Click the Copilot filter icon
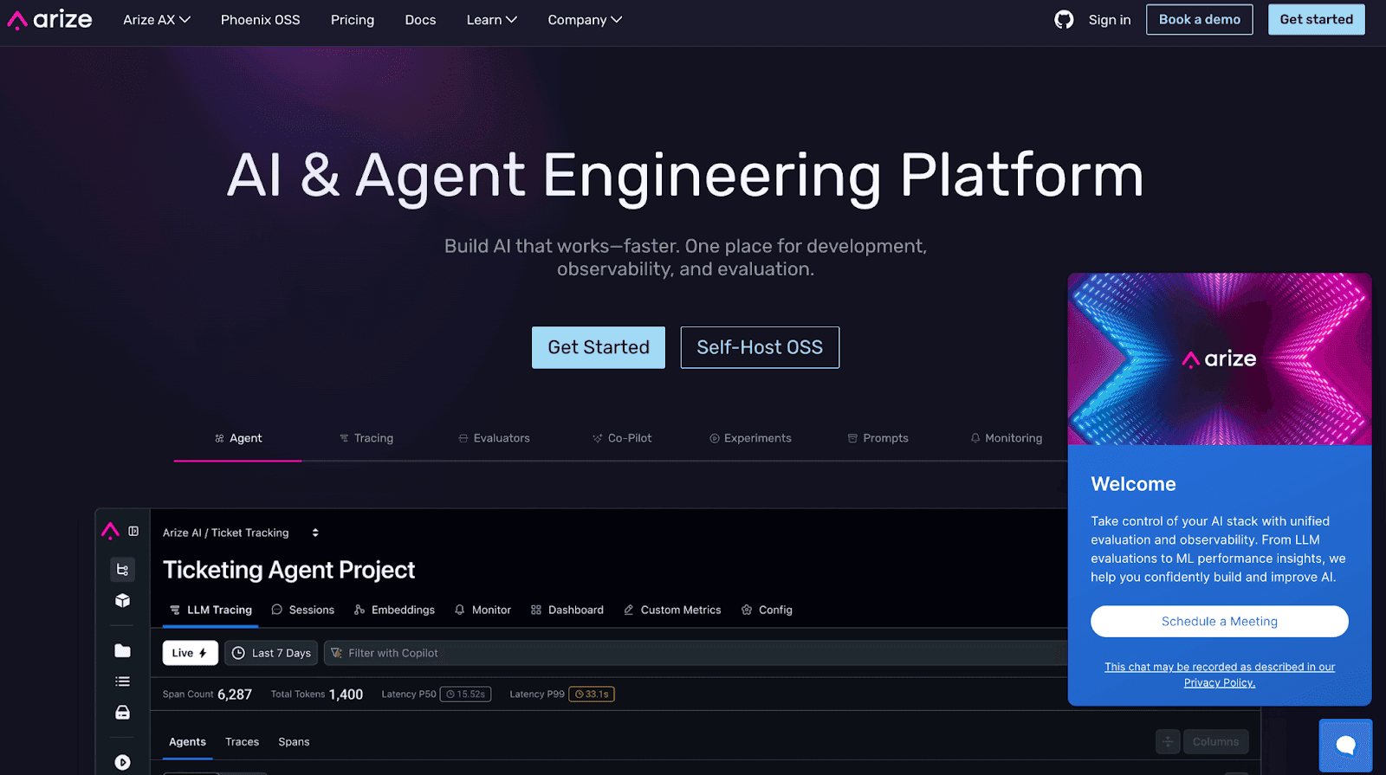Screen dimensions: 1386x775 (336, 653)
